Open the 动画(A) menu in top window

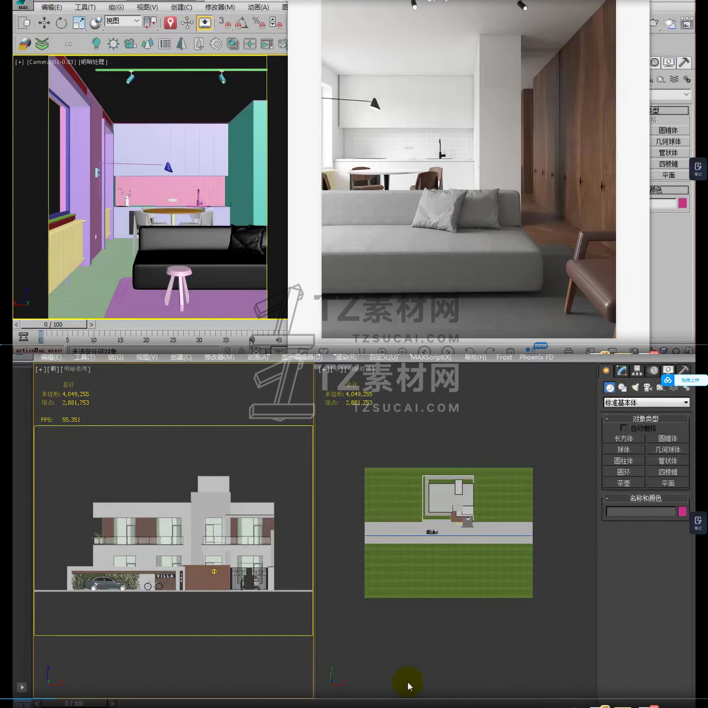click(x=258, y=7)
